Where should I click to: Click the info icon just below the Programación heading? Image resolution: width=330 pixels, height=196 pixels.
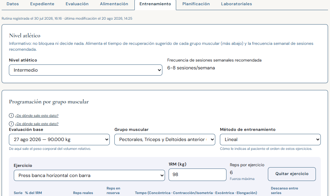(x=11, y=116)
